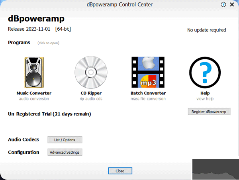Click the Music Converter label
The image size is (239, 180).
(34, 93)
